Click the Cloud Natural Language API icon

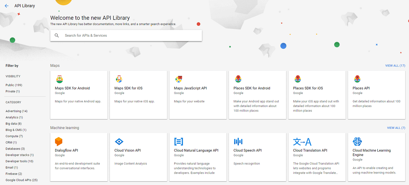pyautogui.click(x=179, y=142)
